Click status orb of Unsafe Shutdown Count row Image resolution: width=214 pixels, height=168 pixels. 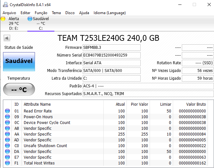tap(7, 146)
